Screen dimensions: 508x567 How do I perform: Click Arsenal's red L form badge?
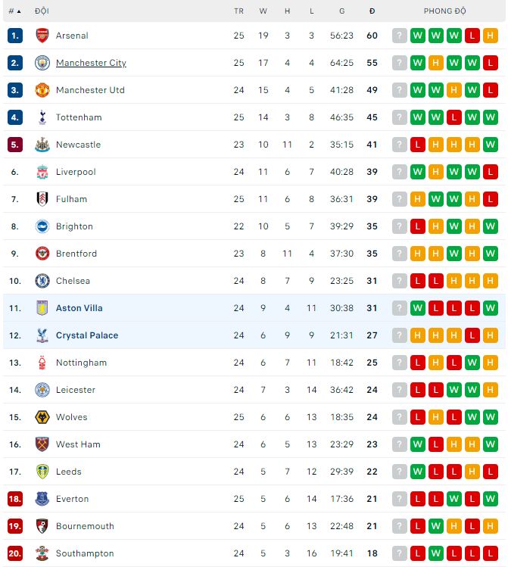pos(472,36)
